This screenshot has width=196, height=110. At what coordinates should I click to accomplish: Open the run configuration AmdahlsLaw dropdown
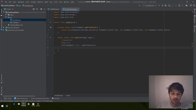(x=150, y=5)
